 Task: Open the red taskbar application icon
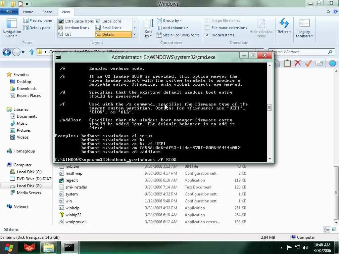click(x=29, y=247)
